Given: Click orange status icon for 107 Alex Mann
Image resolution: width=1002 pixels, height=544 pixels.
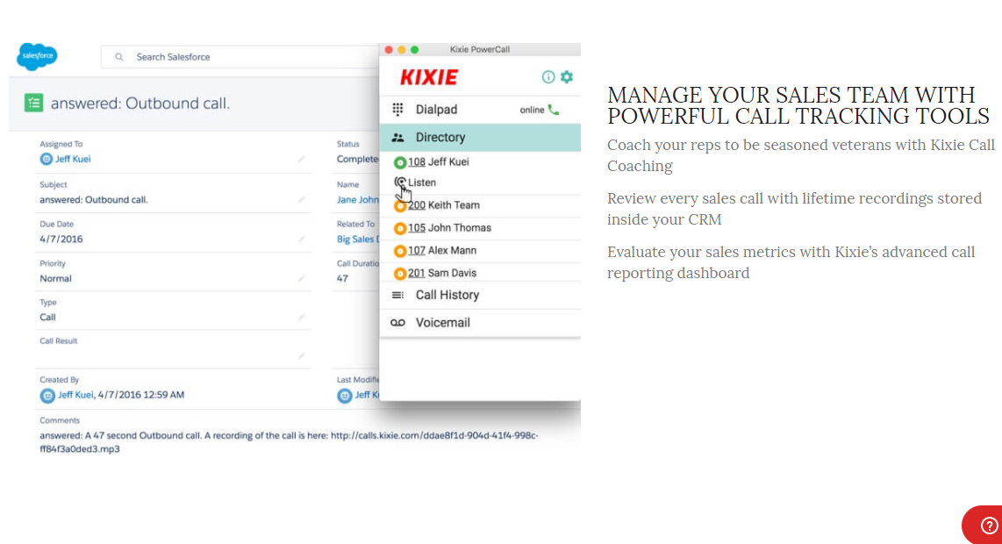Looking at the screenshot, I should [x=399, y=251].
